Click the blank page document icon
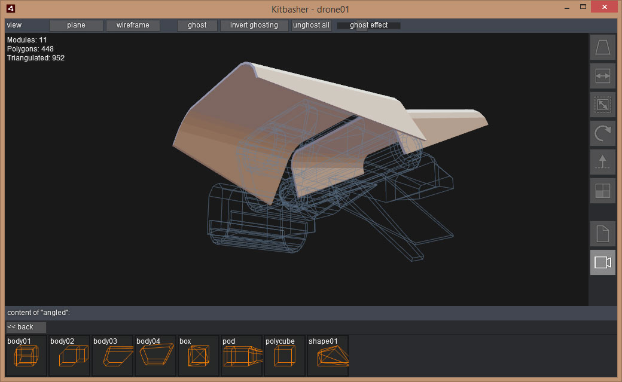The image size is (622, 382). point(602,234)
